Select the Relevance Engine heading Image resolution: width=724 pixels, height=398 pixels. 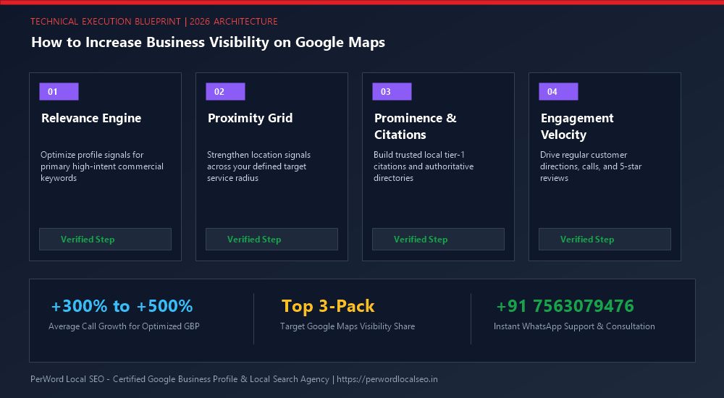click(x=91, y=118)
